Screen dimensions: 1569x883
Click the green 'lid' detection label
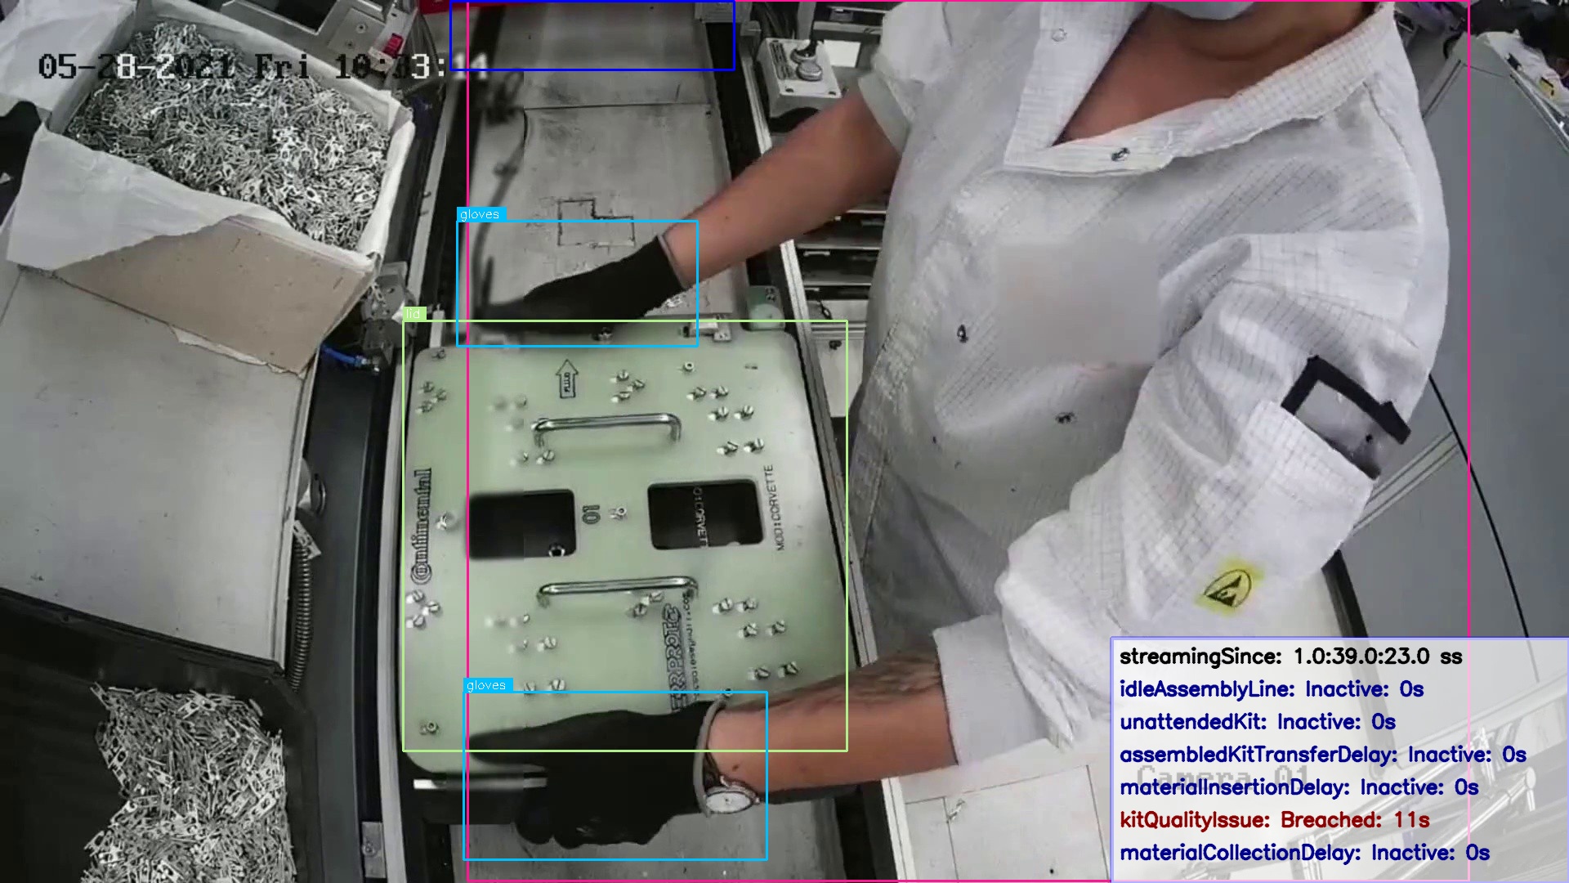click(414, 314)
